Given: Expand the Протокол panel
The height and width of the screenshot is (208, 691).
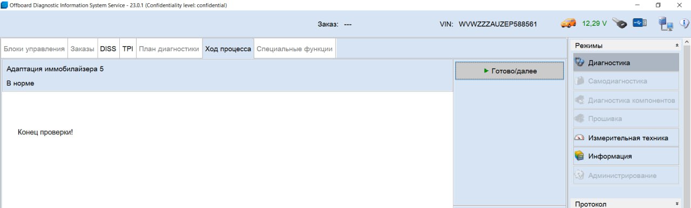Looking at the screenshot, I should pos(677,204).
